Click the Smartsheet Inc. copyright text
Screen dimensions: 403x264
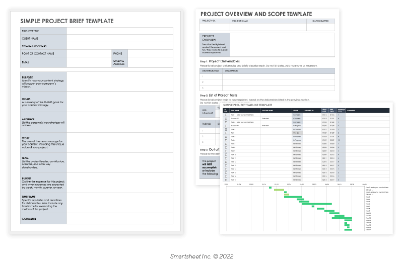201,256
